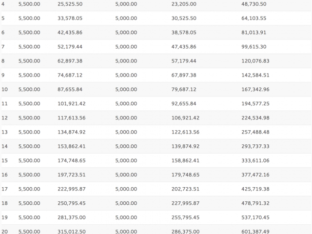Select year 4 row number
Viewport: 312px width, 234px height.
tap(3, 4)
